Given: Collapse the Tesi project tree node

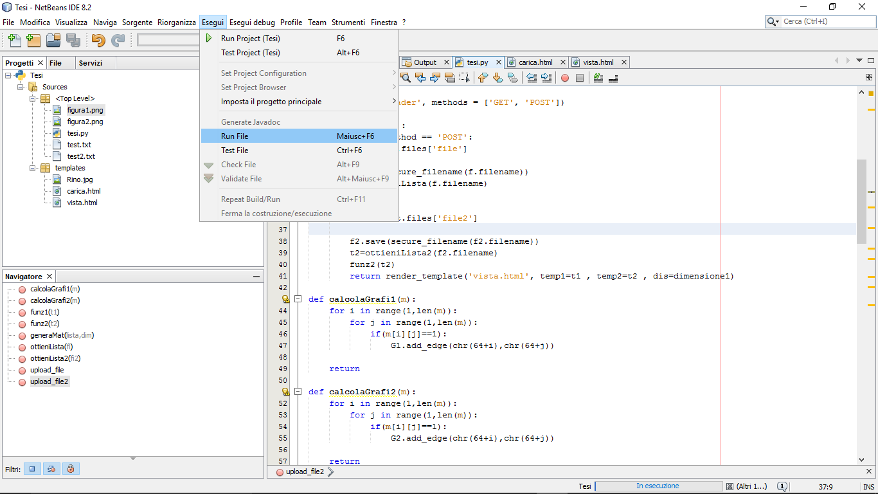Looking at the screenshot, I should [x=8, y=75].
